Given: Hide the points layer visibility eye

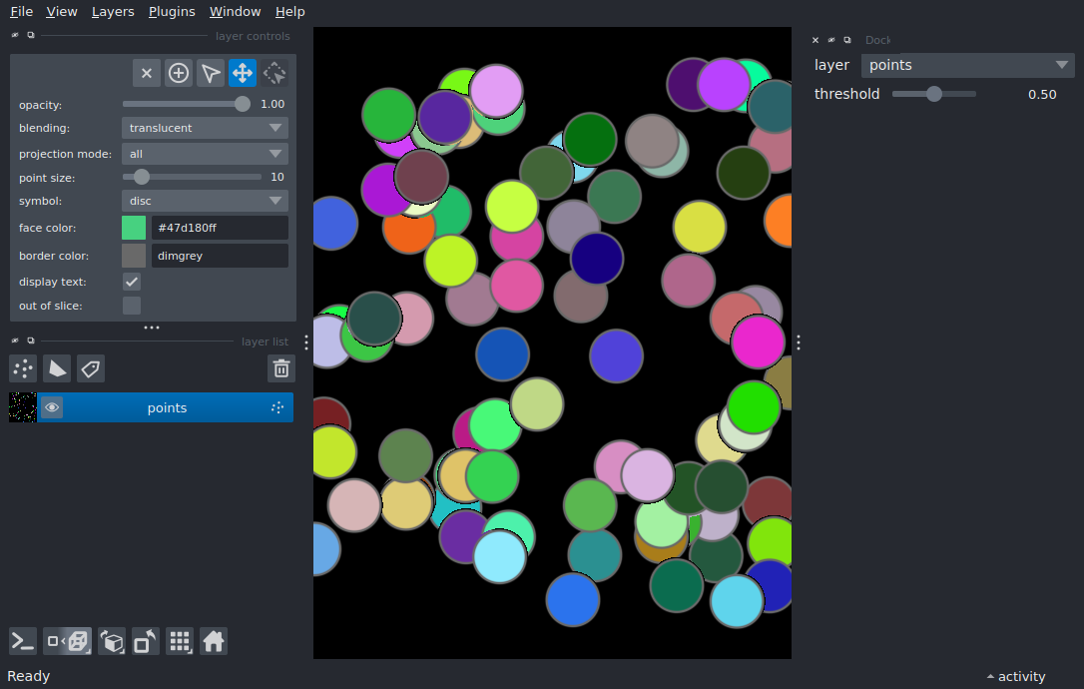Looking at the screenshot, I should [x=52, y=407].
